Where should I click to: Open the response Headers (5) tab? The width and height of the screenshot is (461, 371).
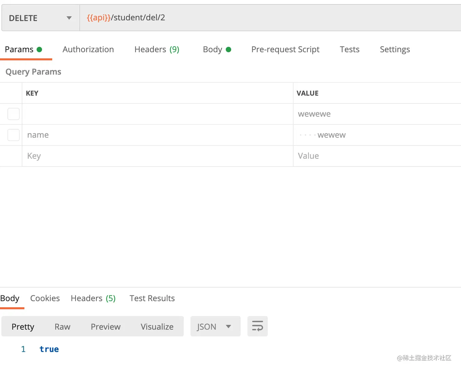point(93,298)
